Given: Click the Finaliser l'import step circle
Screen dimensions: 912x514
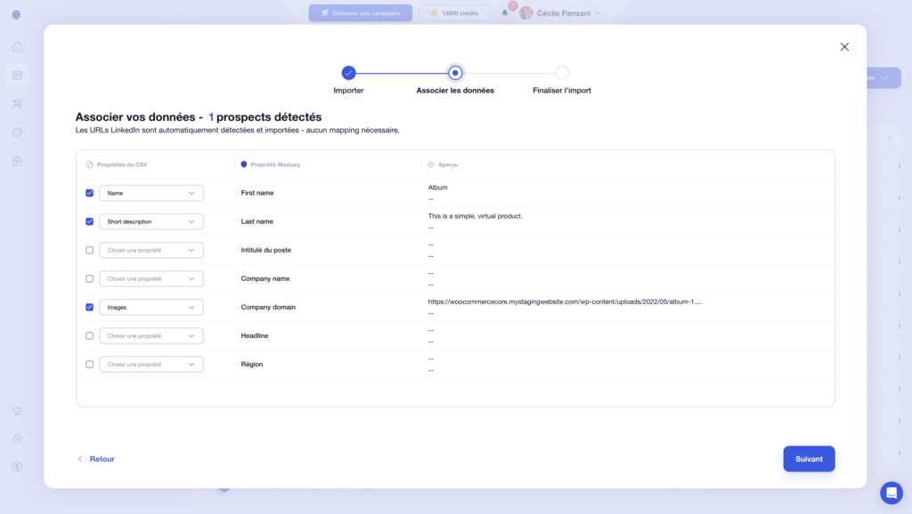Looking at the screenshot, I should (x=562, y=73).
